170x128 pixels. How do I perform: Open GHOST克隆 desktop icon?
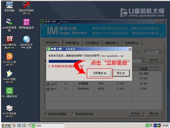tap(9, 74)
